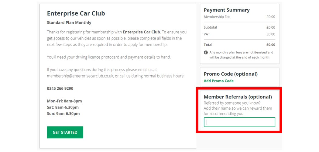Image resolution: width=319 pixels, height=152 pixels.
Task: Select the bold Total label
Action: [208, 45]
